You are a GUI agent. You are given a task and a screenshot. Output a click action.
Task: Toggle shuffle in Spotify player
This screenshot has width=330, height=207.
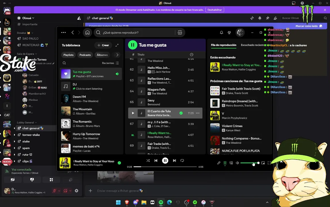pyautogui.click(x=148, y=160)
